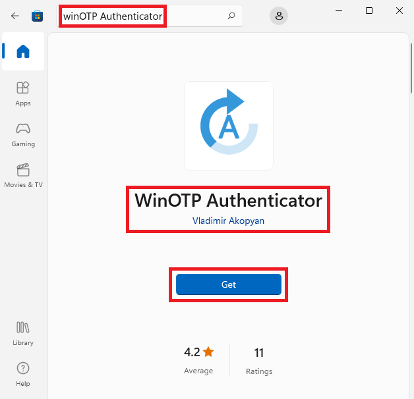Open the Apps section
Viewport: 414px width, 399px height.
23,94
